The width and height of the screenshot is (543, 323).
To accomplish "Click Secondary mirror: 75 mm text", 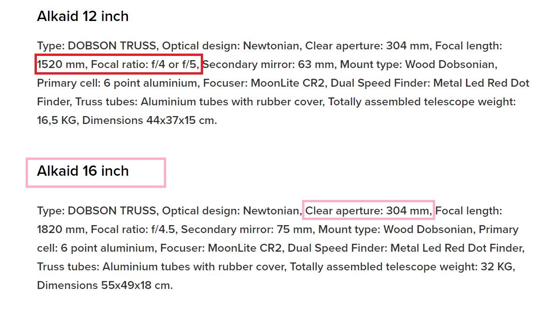I will pyautogui.click(x=247, y=229).
